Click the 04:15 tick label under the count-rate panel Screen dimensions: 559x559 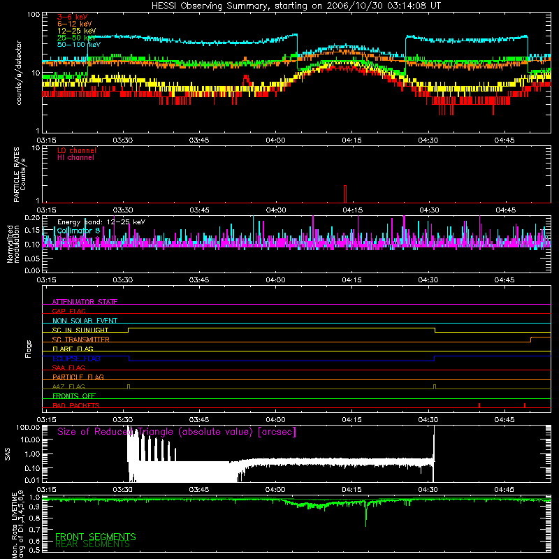coord(352,140)
